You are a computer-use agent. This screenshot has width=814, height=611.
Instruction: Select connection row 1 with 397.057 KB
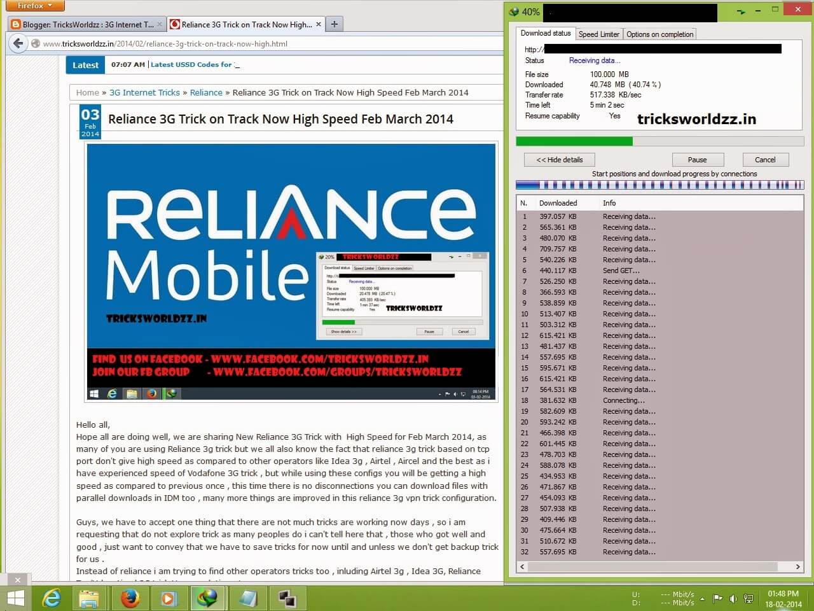(x=659, y=216)
